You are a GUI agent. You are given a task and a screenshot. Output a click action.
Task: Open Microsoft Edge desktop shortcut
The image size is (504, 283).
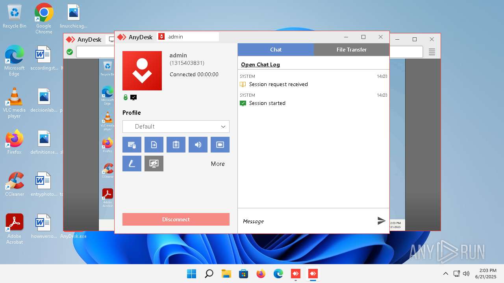tap(15, 61)
